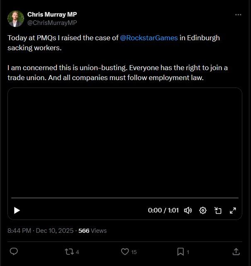Open the tweet timestamp link

[x=40, y=231]
